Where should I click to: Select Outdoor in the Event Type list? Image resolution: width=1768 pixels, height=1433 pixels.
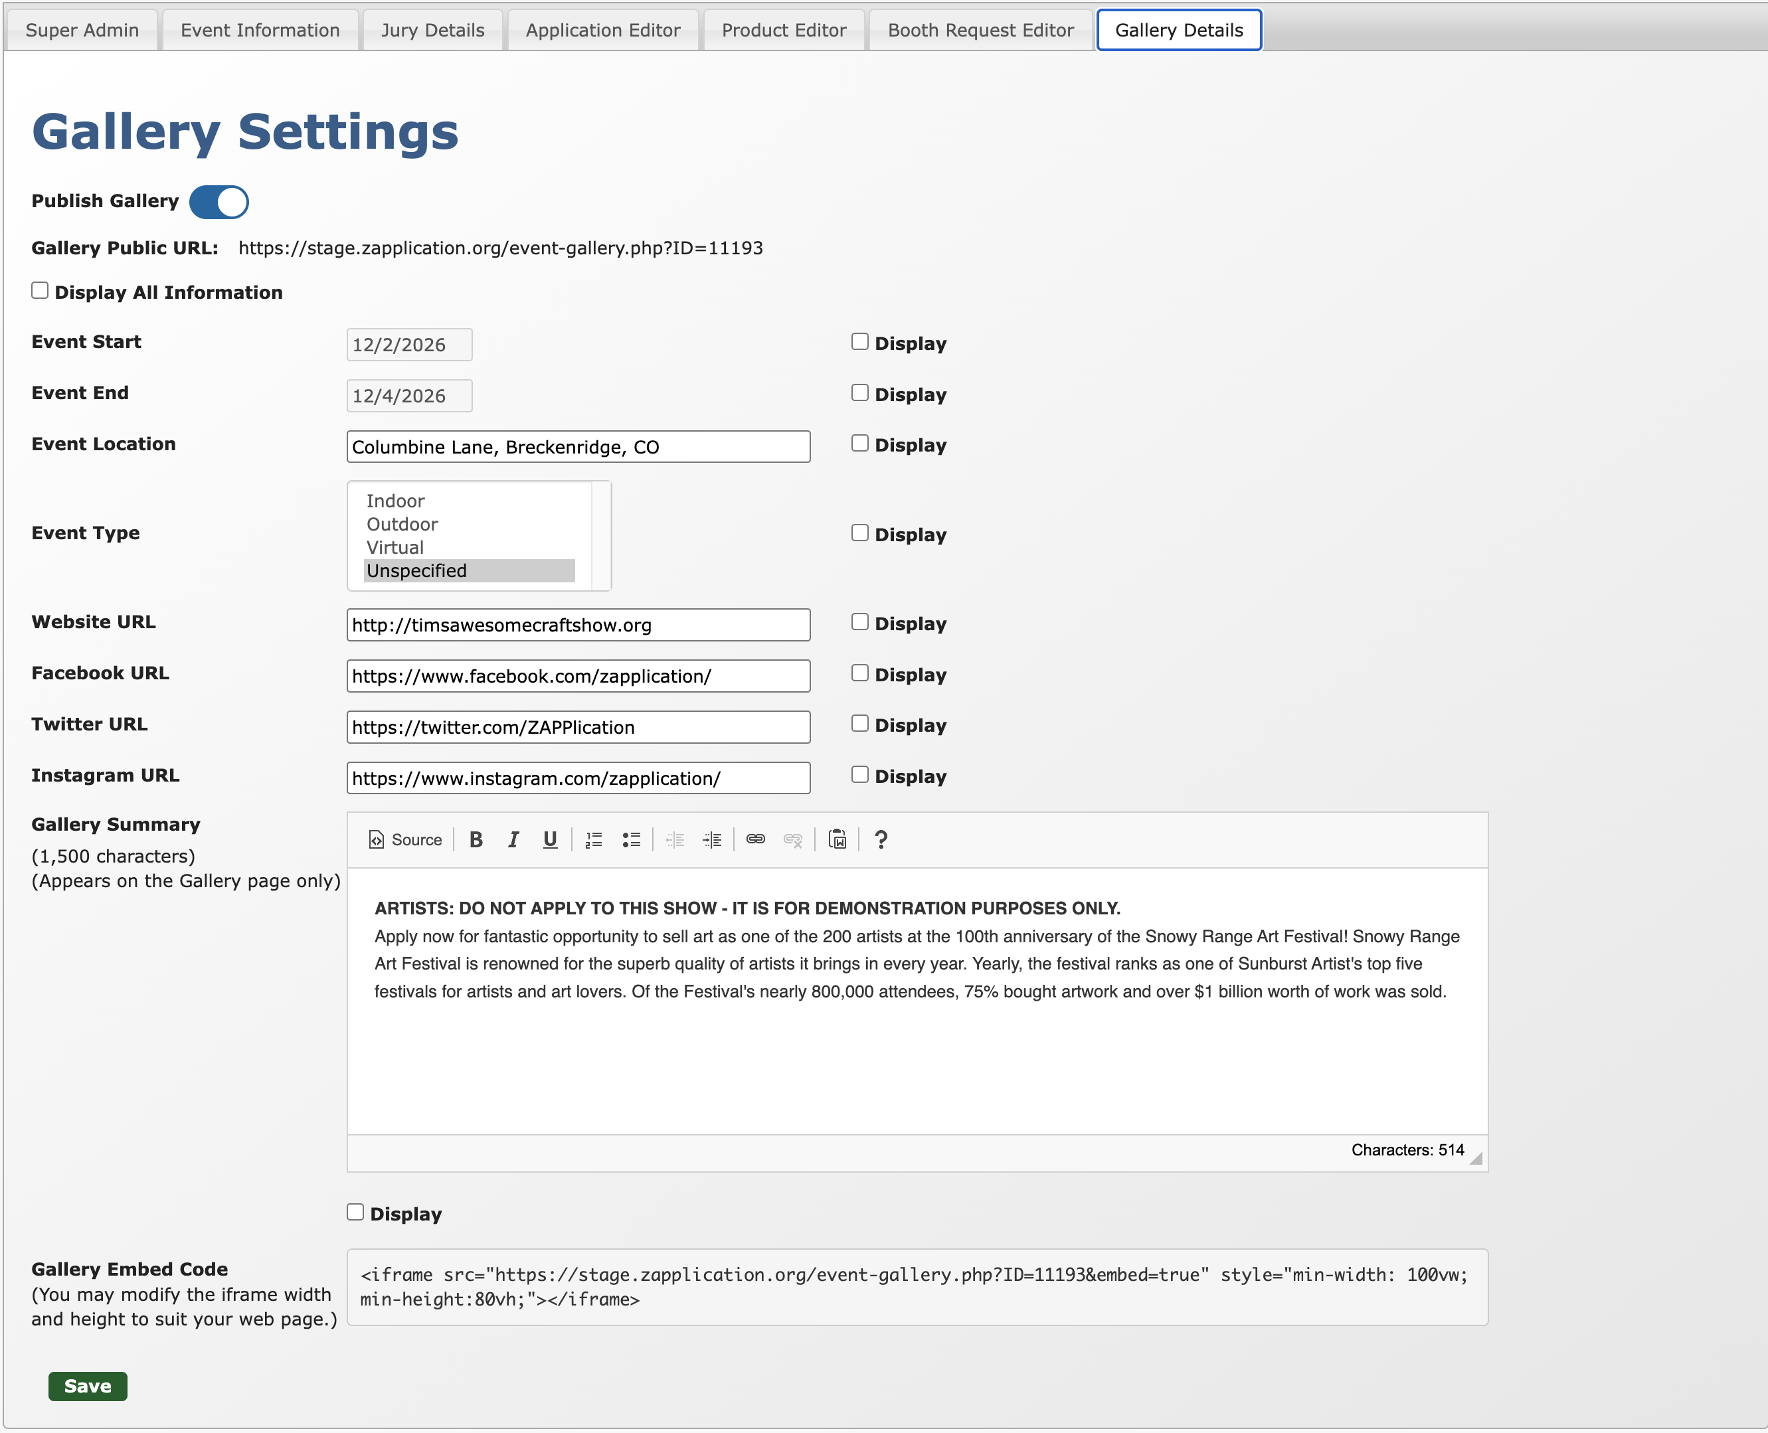pyautogui.click(x=402, y=525)
